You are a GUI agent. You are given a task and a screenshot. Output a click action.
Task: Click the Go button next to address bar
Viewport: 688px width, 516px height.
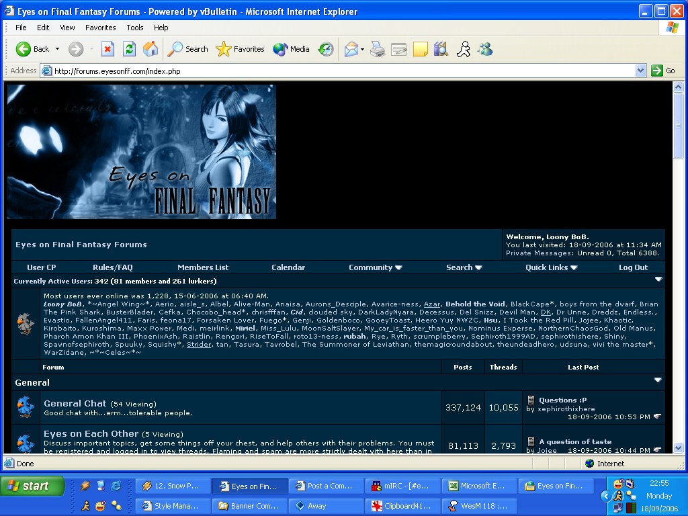[663, 71]
